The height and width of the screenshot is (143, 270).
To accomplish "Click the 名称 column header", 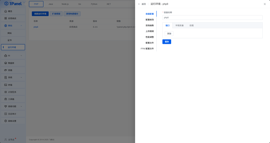I will tap(36, 21).
